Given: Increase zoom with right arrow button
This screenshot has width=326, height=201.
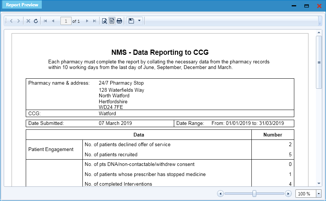Looking at the screenshot, I should tap(288, 194).
